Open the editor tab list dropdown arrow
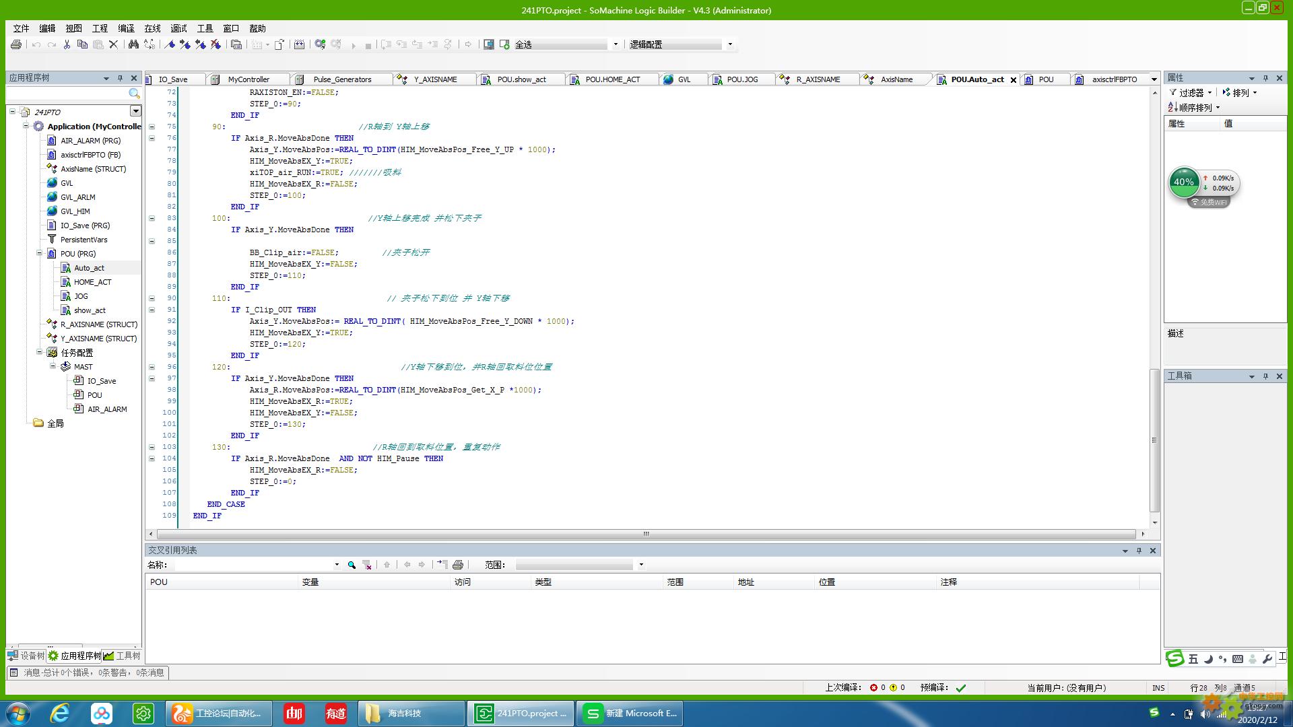 point(1154,79)
